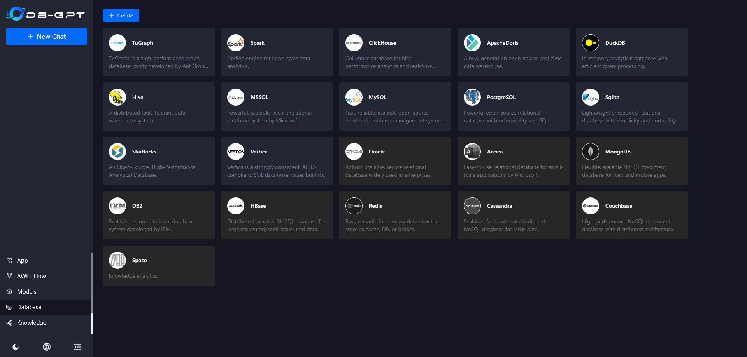
Task: Click the Couchbase logo icon
Action: click(x=591, y=206)
